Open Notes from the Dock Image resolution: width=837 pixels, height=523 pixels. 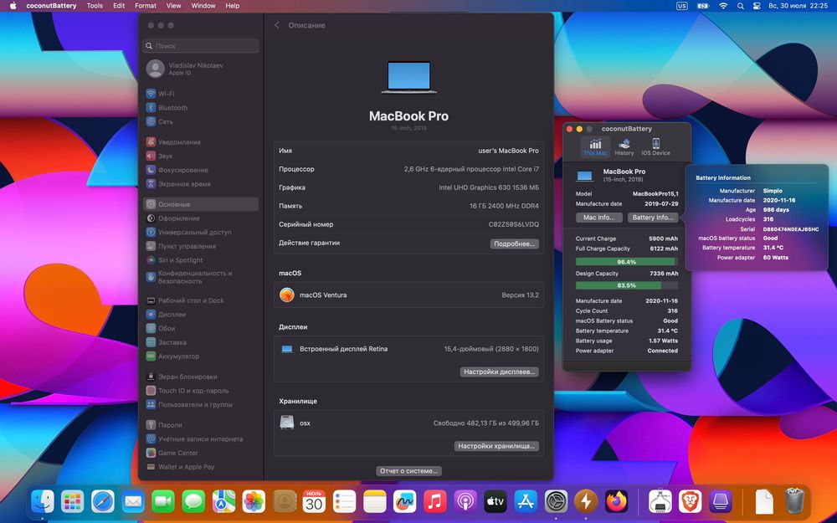point(375,501)
